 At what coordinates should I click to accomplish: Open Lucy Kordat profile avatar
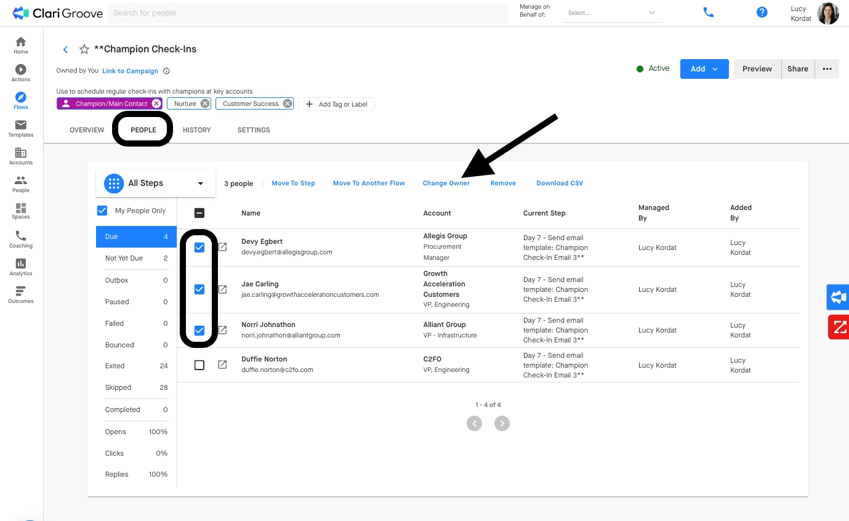tap(828, 13)
